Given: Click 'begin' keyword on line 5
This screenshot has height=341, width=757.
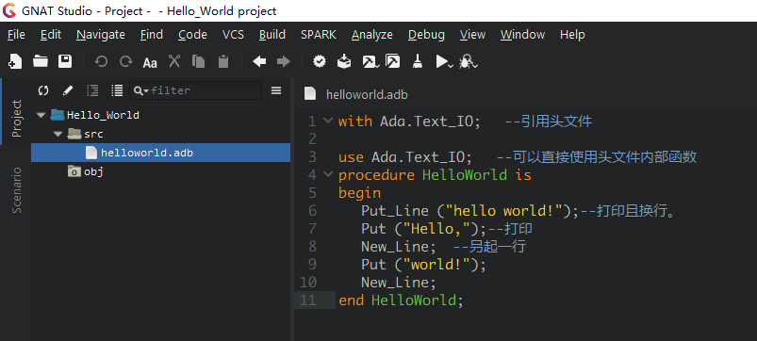Looking at the screenshot, I should click(360, 193).
